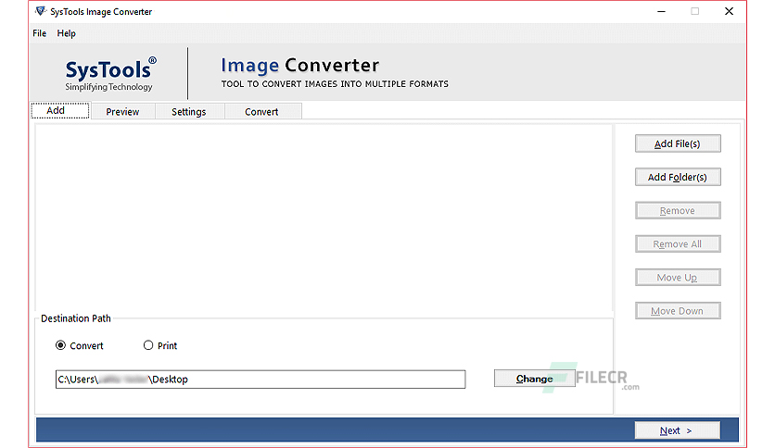Viewport: 775px width, 448px height.
Task: Click the Add Folder(s) button
Action: click(678, 177)
